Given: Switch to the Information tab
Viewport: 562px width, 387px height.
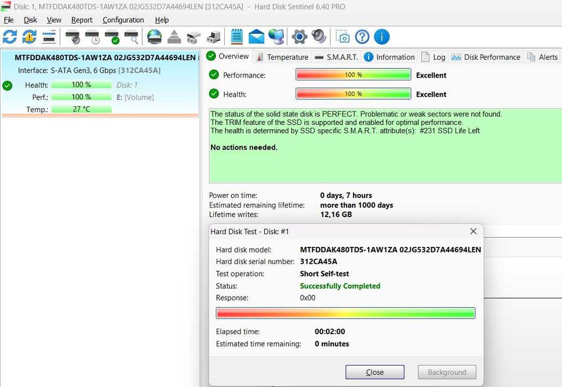Looking at the screenshot, I should 389,57.
